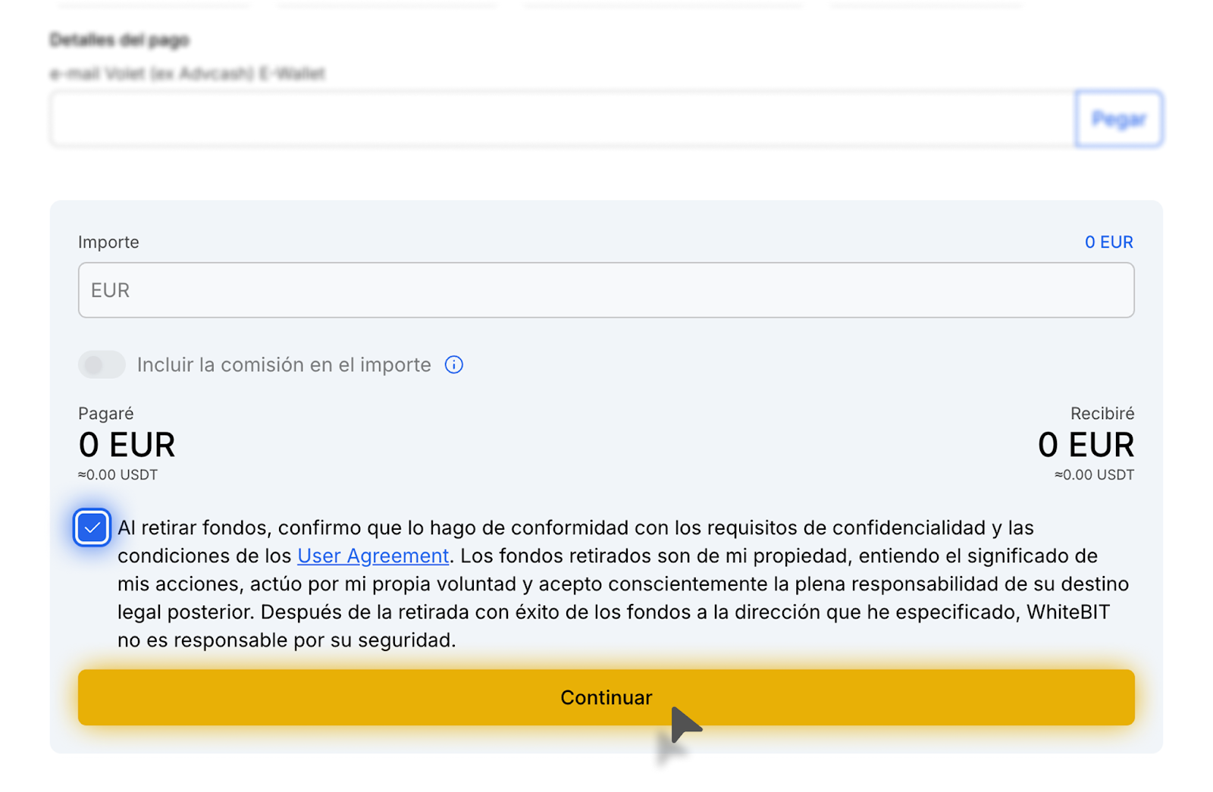Click the info icon beside commission toggle
The image size is (1213, 792).
click(x=453, y=365)
